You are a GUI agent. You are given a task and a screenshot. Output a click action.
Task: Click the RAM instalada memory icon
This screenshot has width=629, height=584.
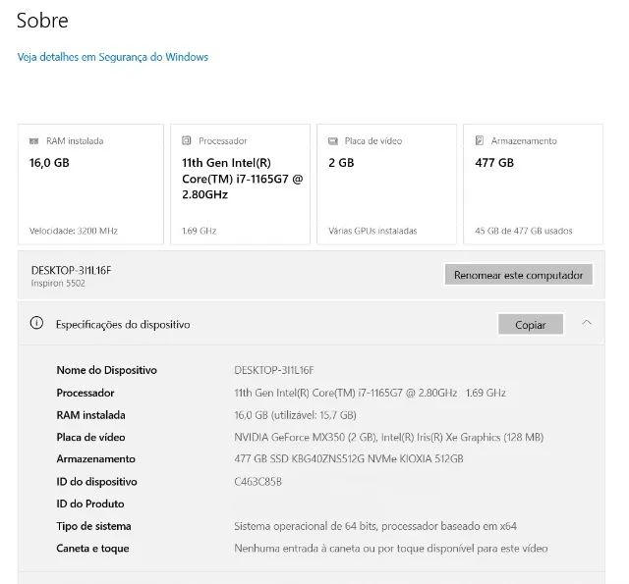34,141
